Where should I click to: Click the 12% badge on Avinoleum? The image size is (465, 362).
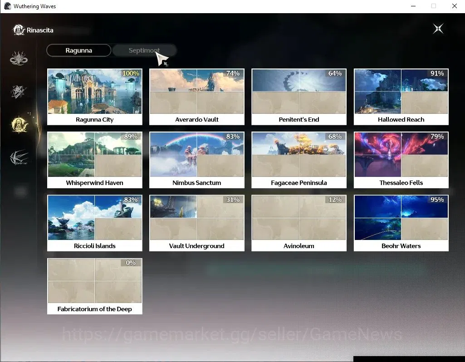pos(335,200)
